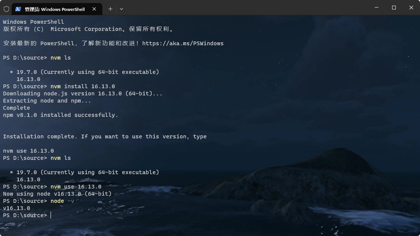420x236 pixels.
Task: Click the Microsoft Corporation copyright line
Action: (88, 29)
